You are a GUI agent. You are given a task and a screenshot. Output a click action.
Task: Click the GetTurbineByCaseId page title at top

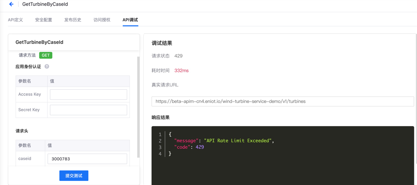tap(45, 4)
